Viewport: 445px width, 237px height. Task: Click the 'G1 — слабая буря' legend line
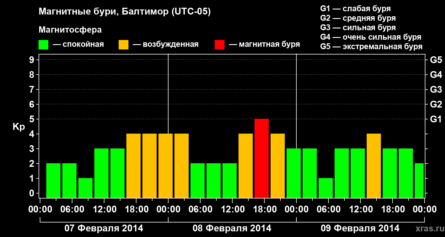coord(355,8)
